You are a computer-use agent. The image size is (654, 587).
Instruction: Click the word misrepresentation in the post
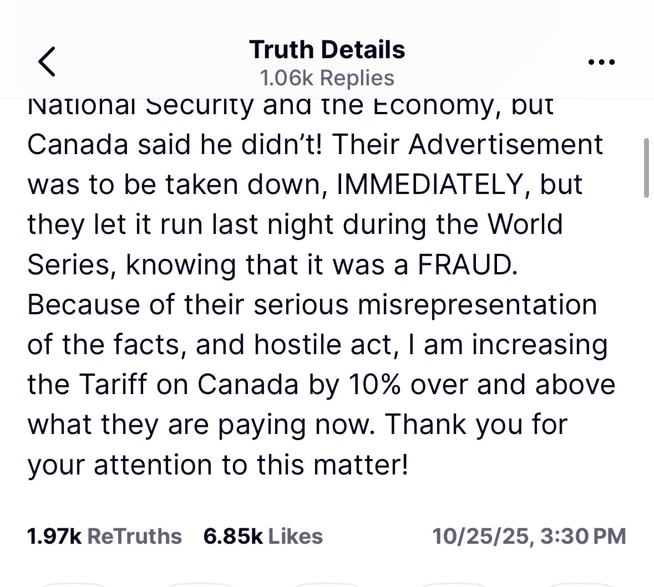tap(478, 305)
